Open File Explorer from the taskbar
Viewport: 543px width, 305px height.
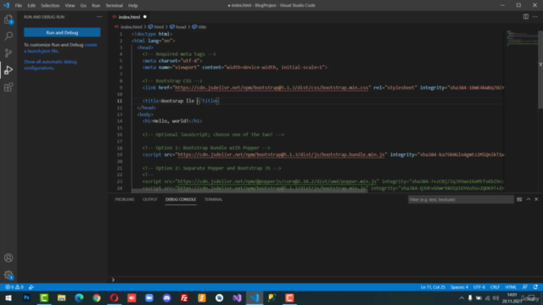62,297
